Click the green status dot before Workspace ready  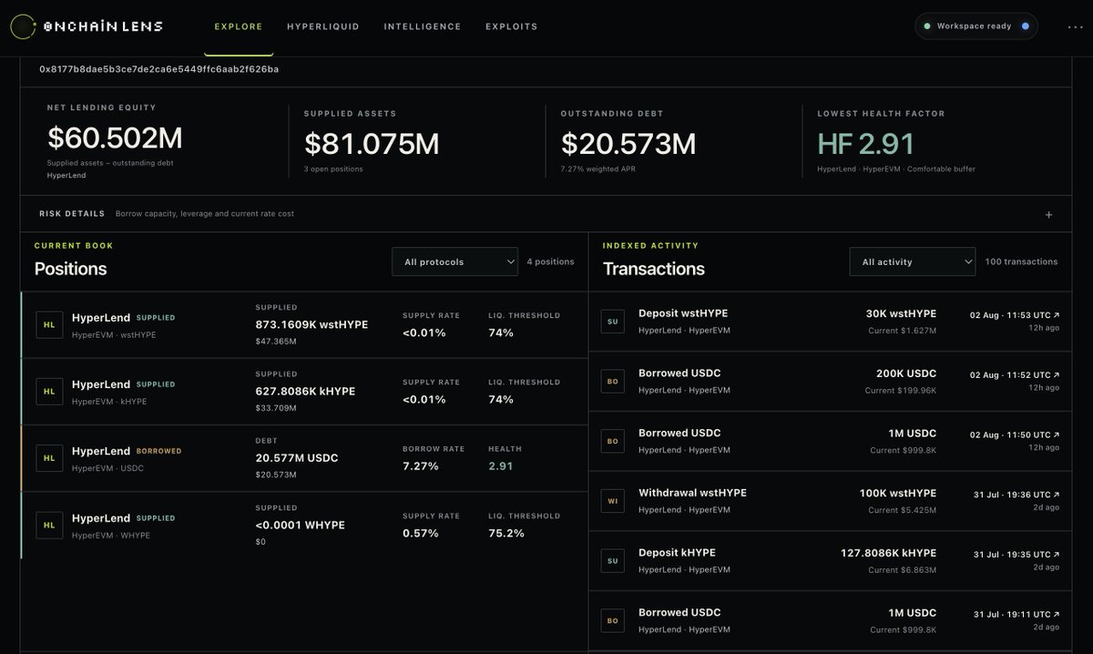click(x=927, y=26)
